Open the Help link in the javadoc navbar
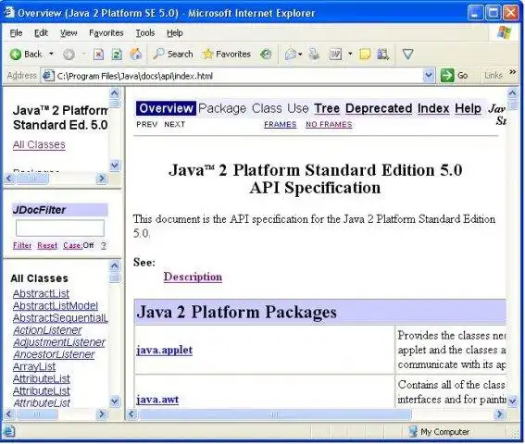The height and width of the screenshot is (444, 525). [468, 108]
